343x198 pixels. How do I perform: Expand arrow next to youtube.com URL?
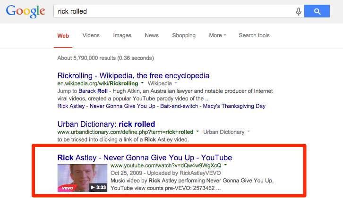point(225,165)
